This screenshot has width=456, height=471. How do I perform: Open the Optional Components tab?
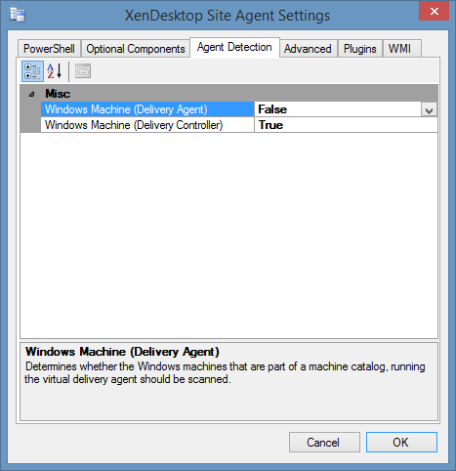coord(136,49)
